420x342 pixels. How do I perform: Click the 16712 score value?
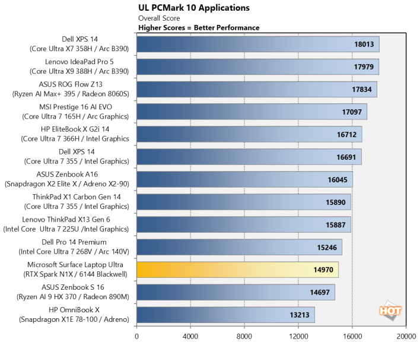tap(347, 135)
